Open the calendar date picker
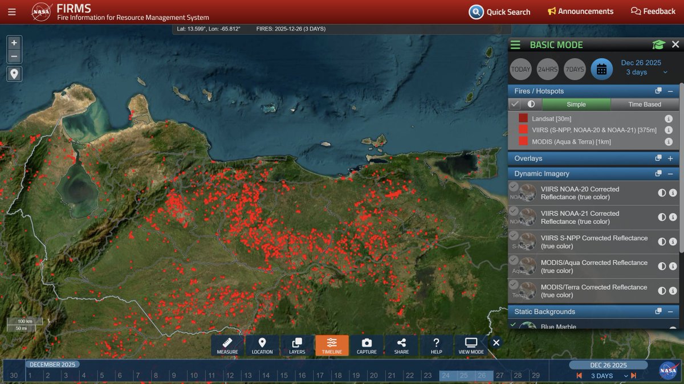The height and width of the screenshot is (384, 684). pos(601,70)
